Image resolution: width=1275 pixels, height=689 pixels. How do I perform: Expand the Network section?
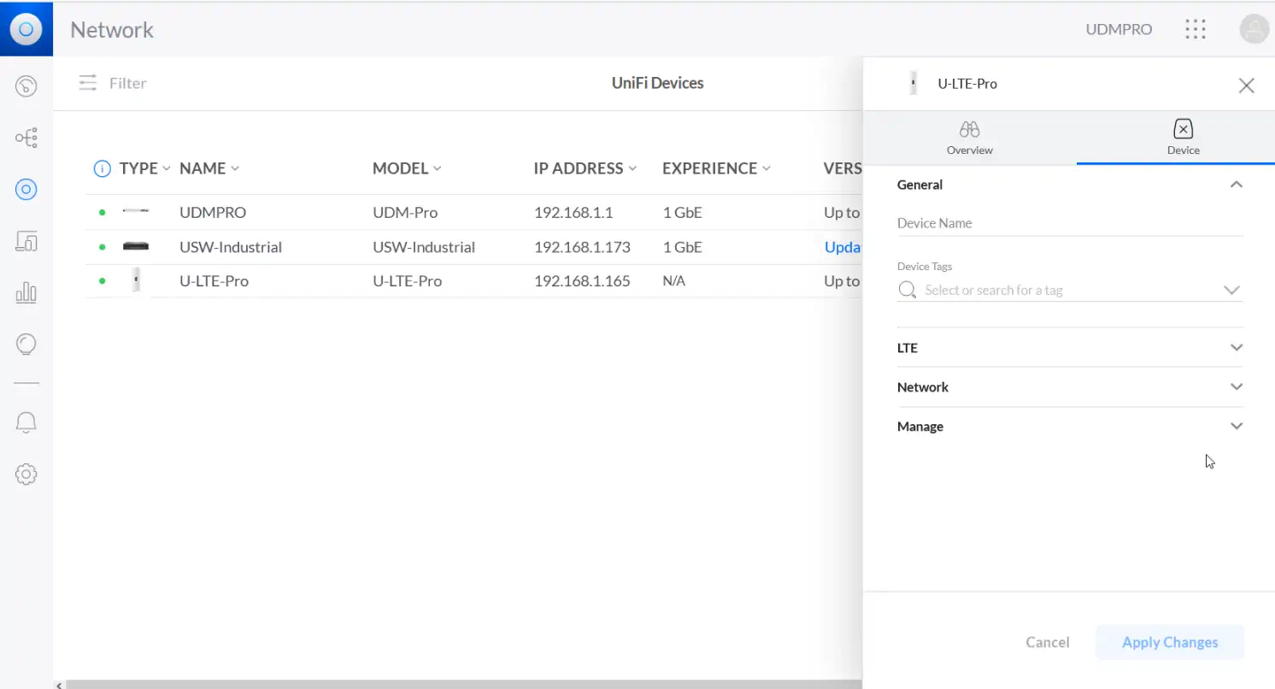tap(1069, 387)
